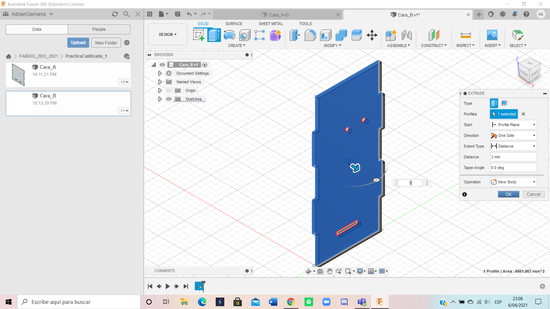This screenshot has height=309, width=550.
Task: Click the Distance input field
Action: point(513,157)
